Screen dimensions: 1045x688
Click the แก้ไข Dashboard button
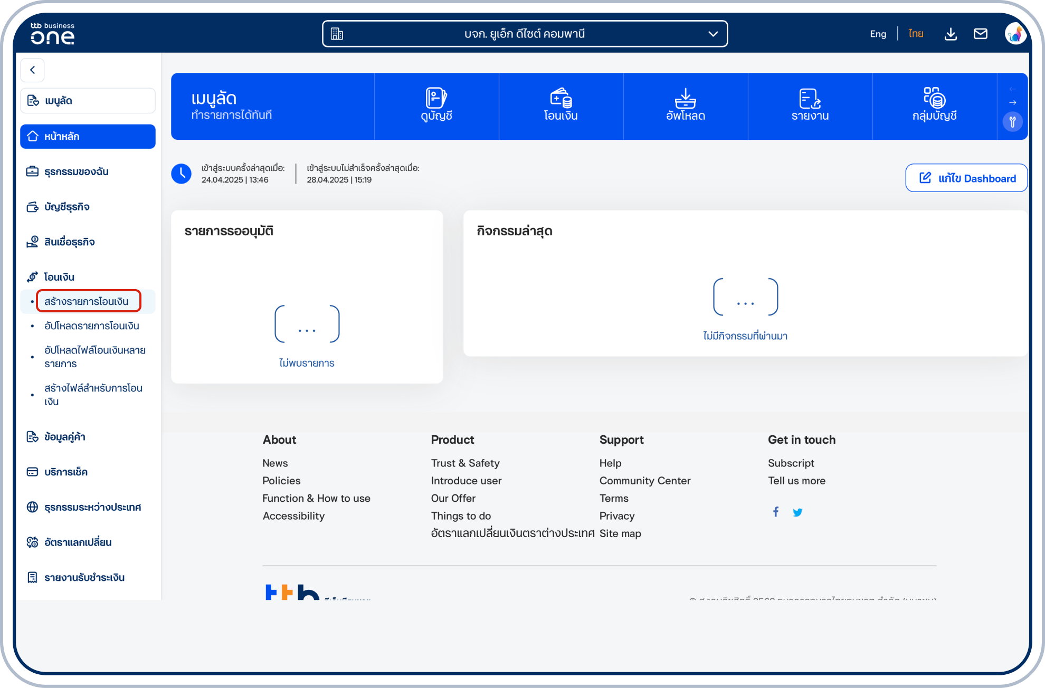coord(966,178)
